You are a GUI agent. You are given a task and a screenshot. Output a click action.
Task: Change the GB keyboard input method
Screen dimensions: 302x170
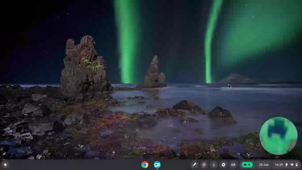(233, 165)
